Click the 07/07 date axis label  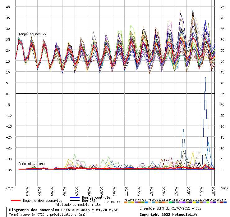coord(77,191)
